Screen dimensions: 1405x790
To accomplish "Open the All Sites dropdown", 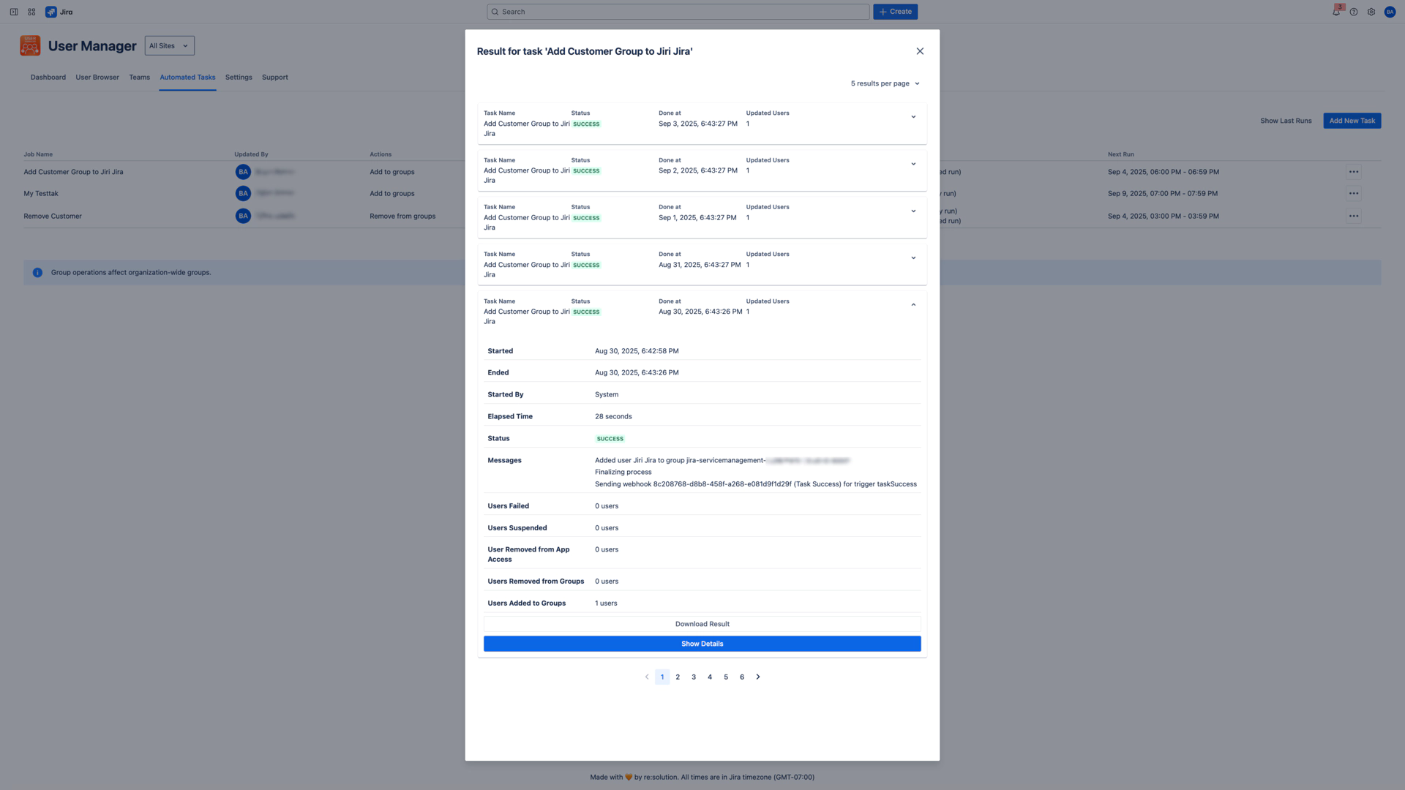I will [x=169, y=46].
